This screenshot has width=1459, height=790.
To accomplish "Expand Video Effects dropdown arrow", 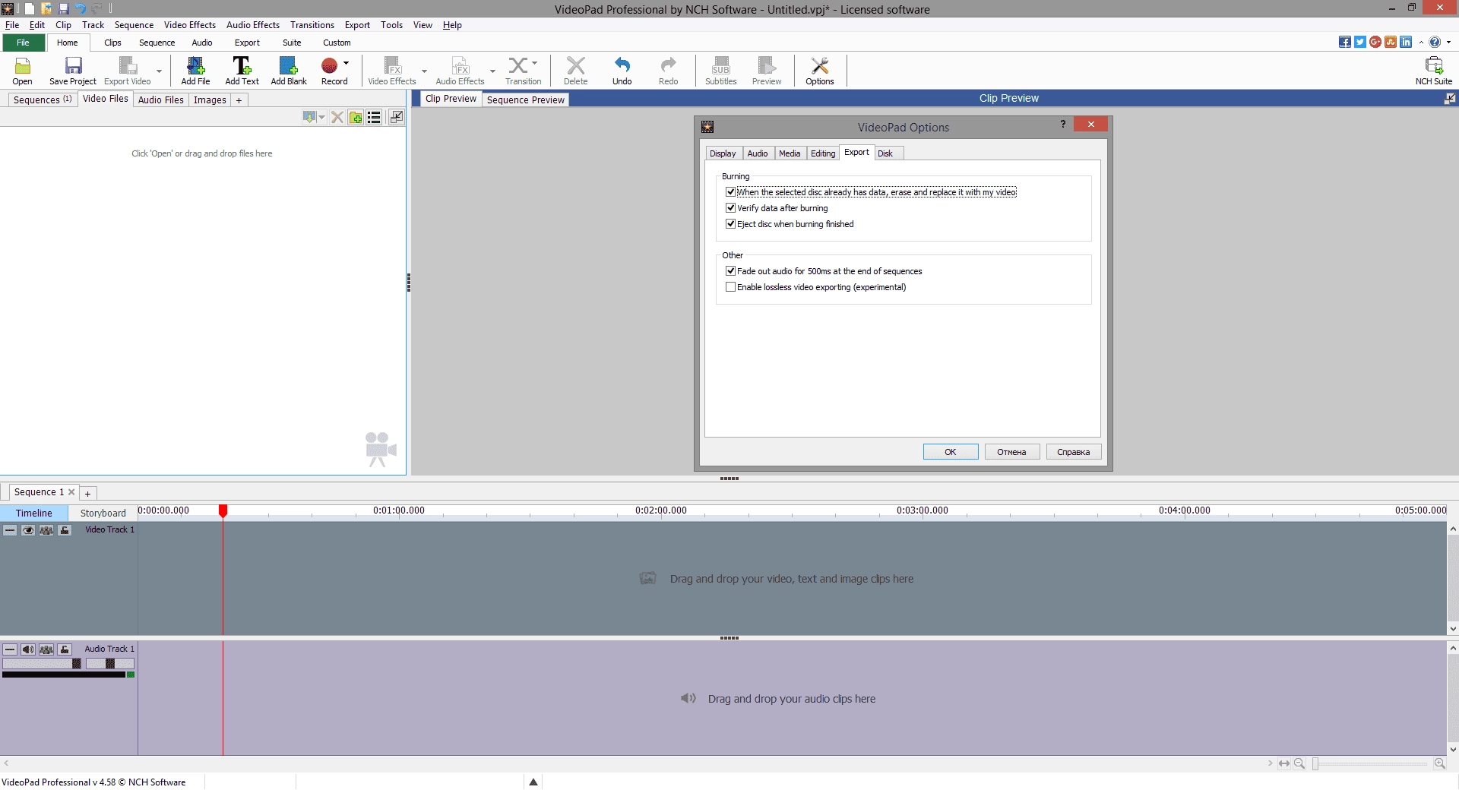I will click(x=424, y=71).
